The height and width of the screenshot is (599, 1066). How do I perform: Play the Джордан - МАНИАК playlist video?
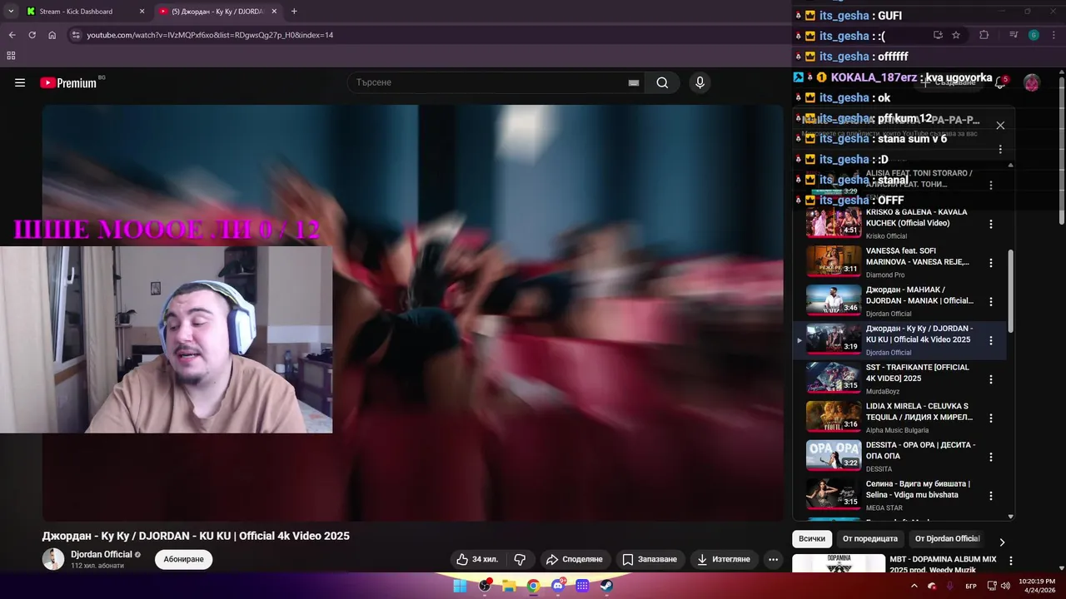pyautogui.click(x=834, y=300)
